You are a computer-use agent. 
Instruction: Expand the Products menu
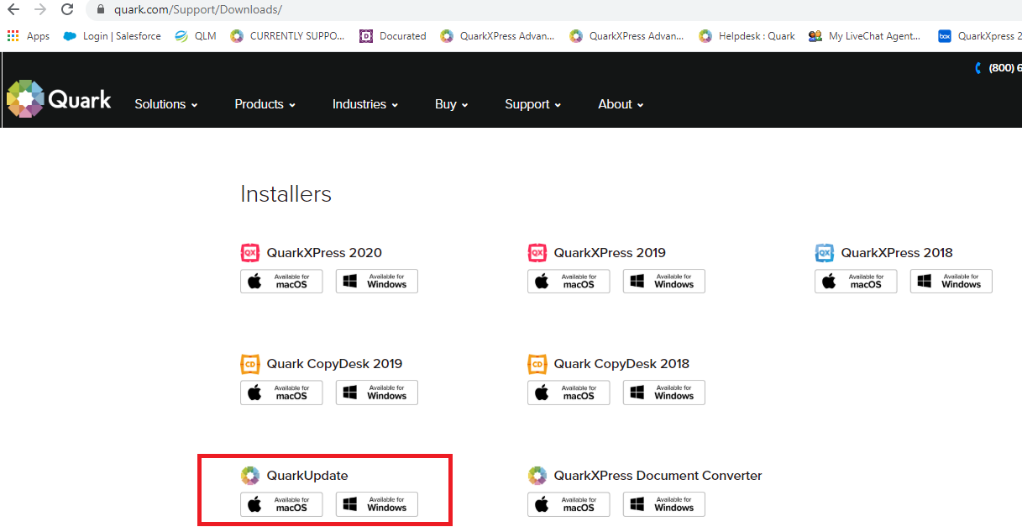265,104
